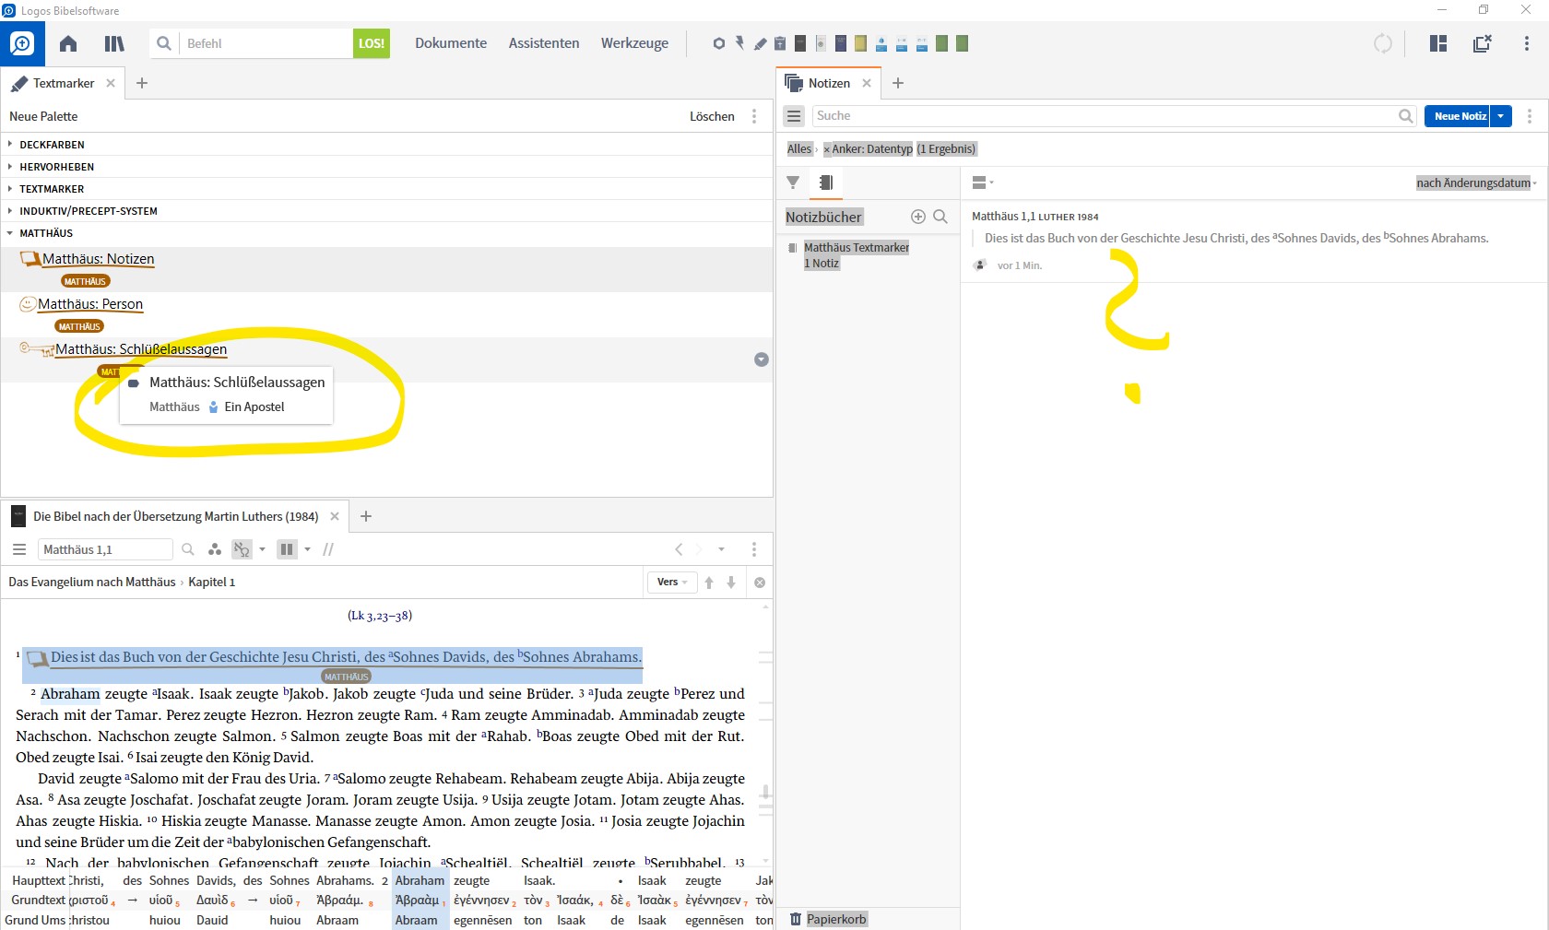1549x930 pixels.
Task: Open the Assistenten menu
Action: pyautogui.click(x=544, y=43)
